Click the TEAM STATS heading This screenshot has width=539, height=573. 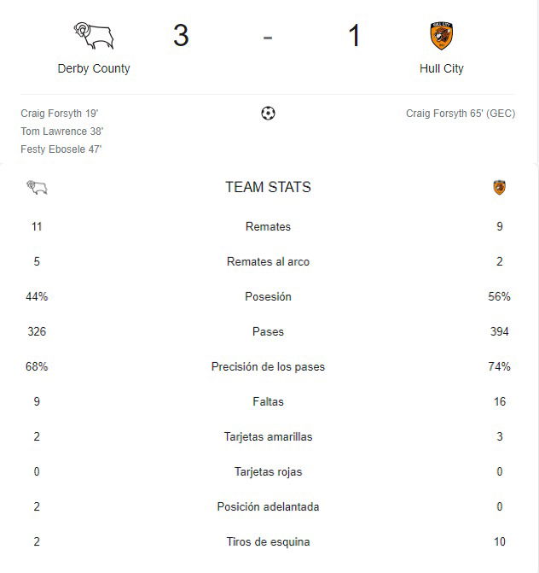point(269,187)
